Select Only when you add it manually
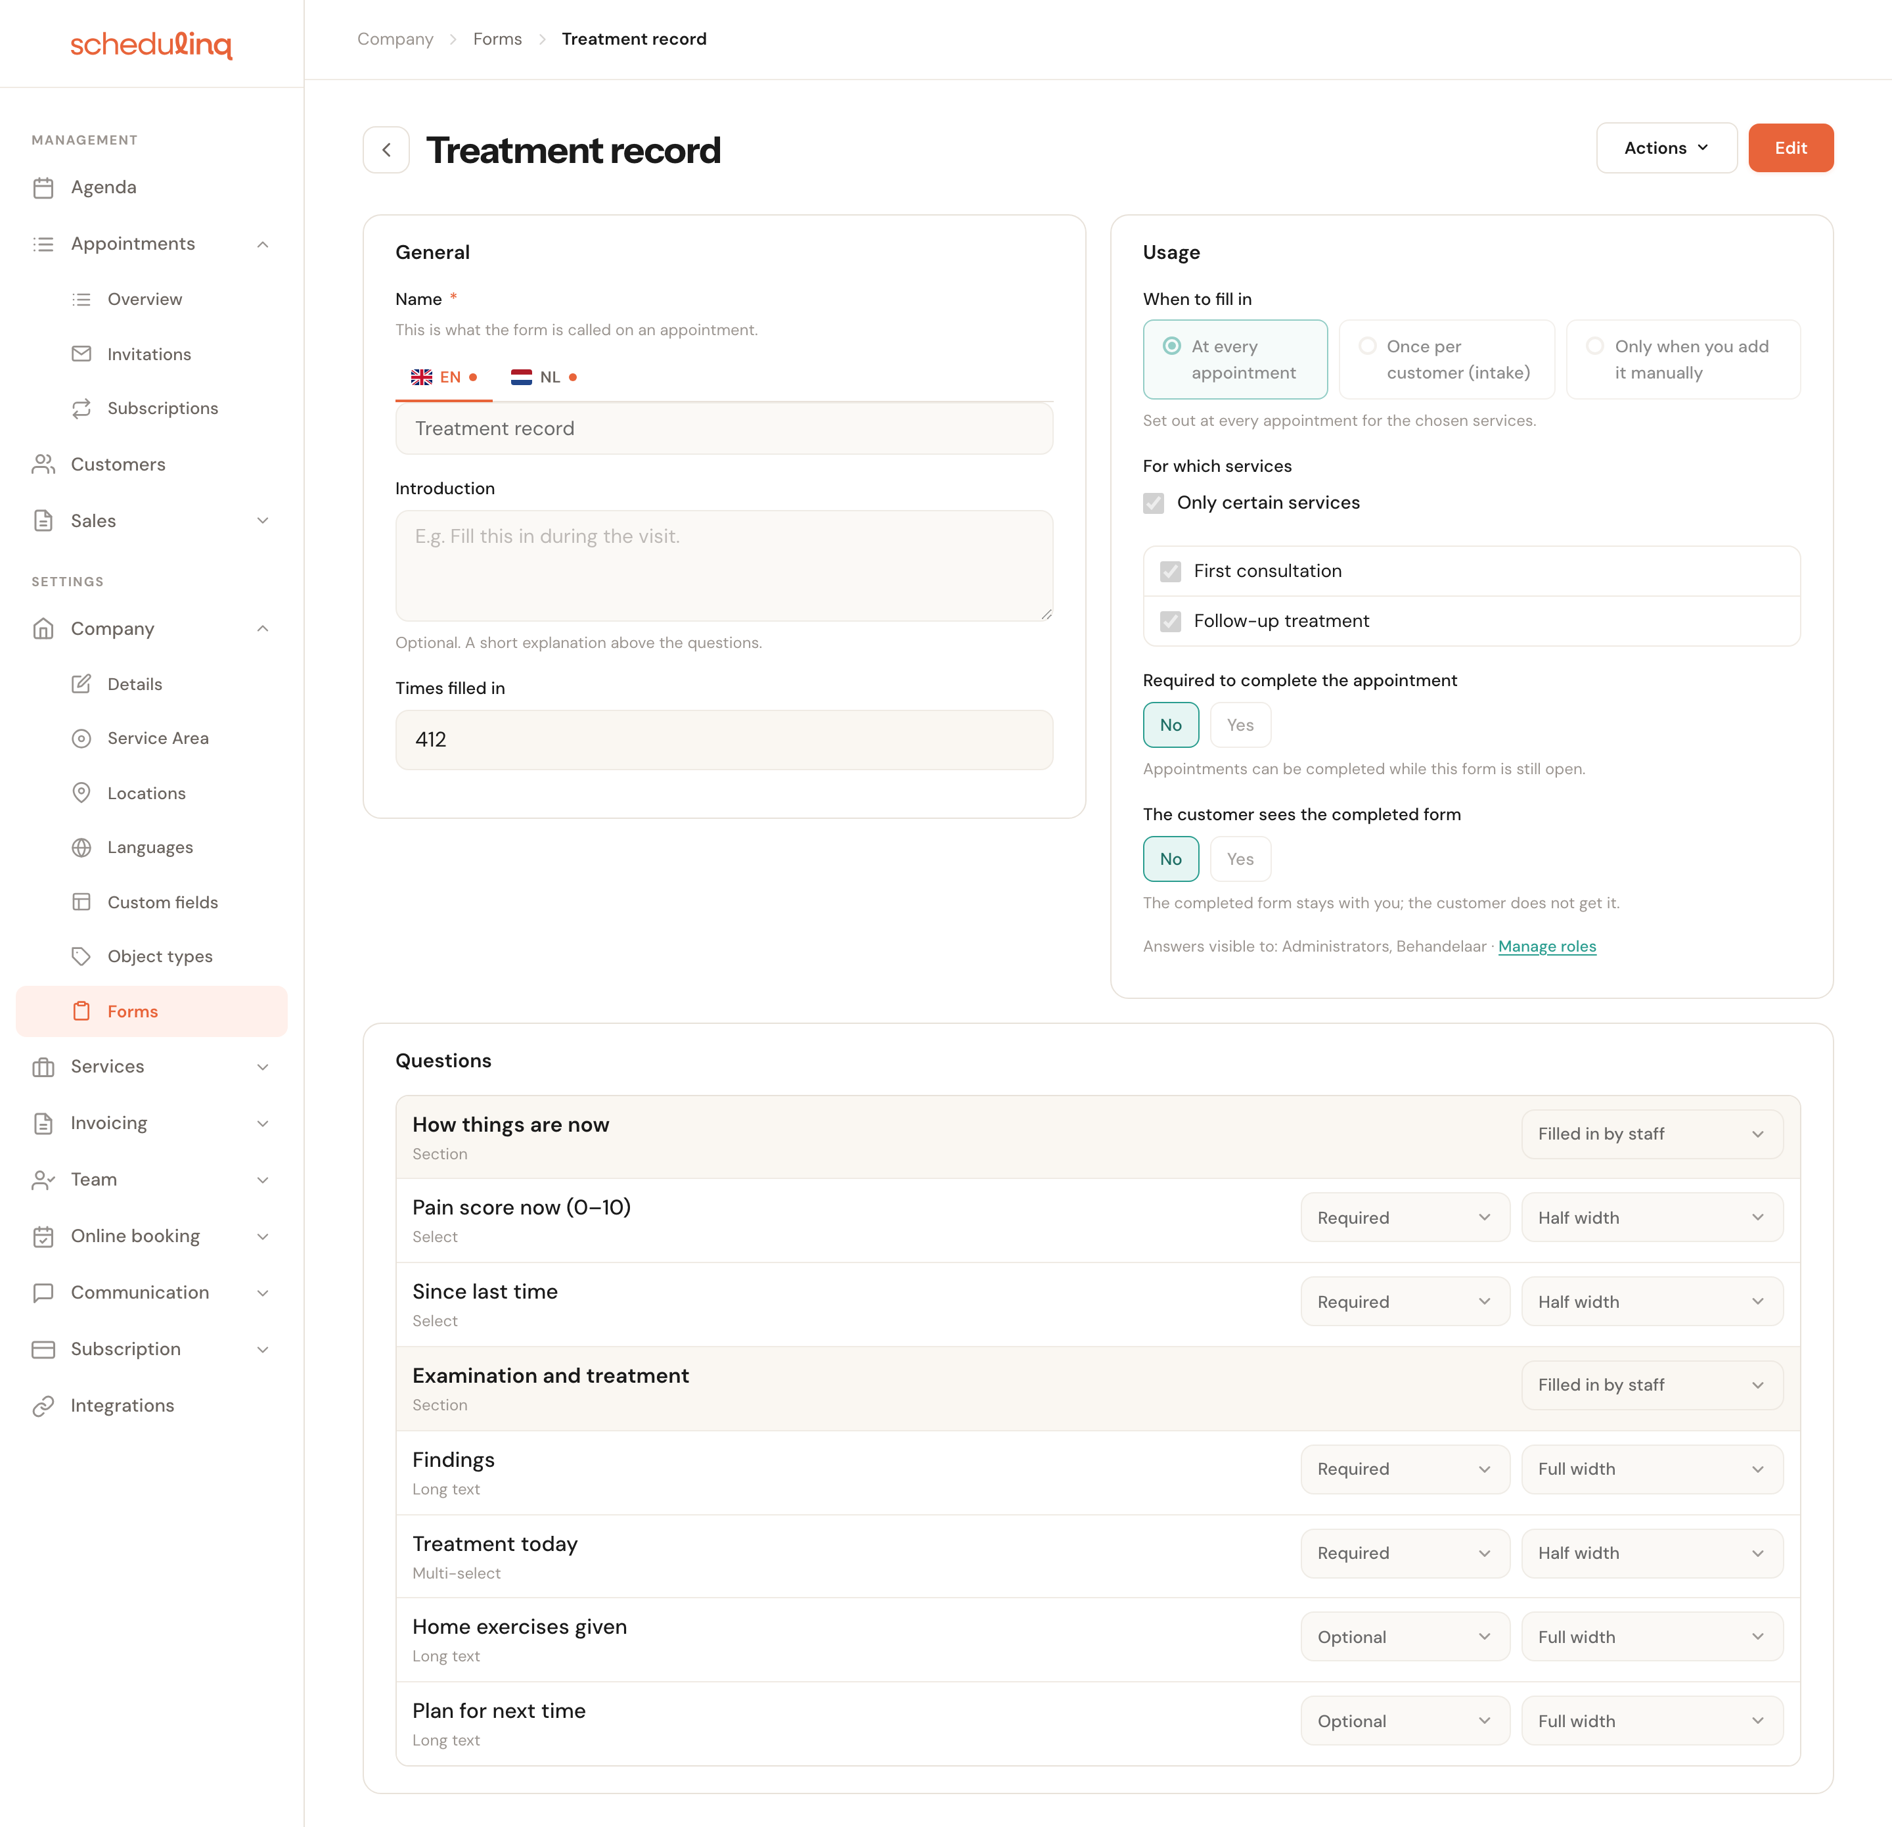This screenshot has width=1892, height=1827. [1682, 359]
